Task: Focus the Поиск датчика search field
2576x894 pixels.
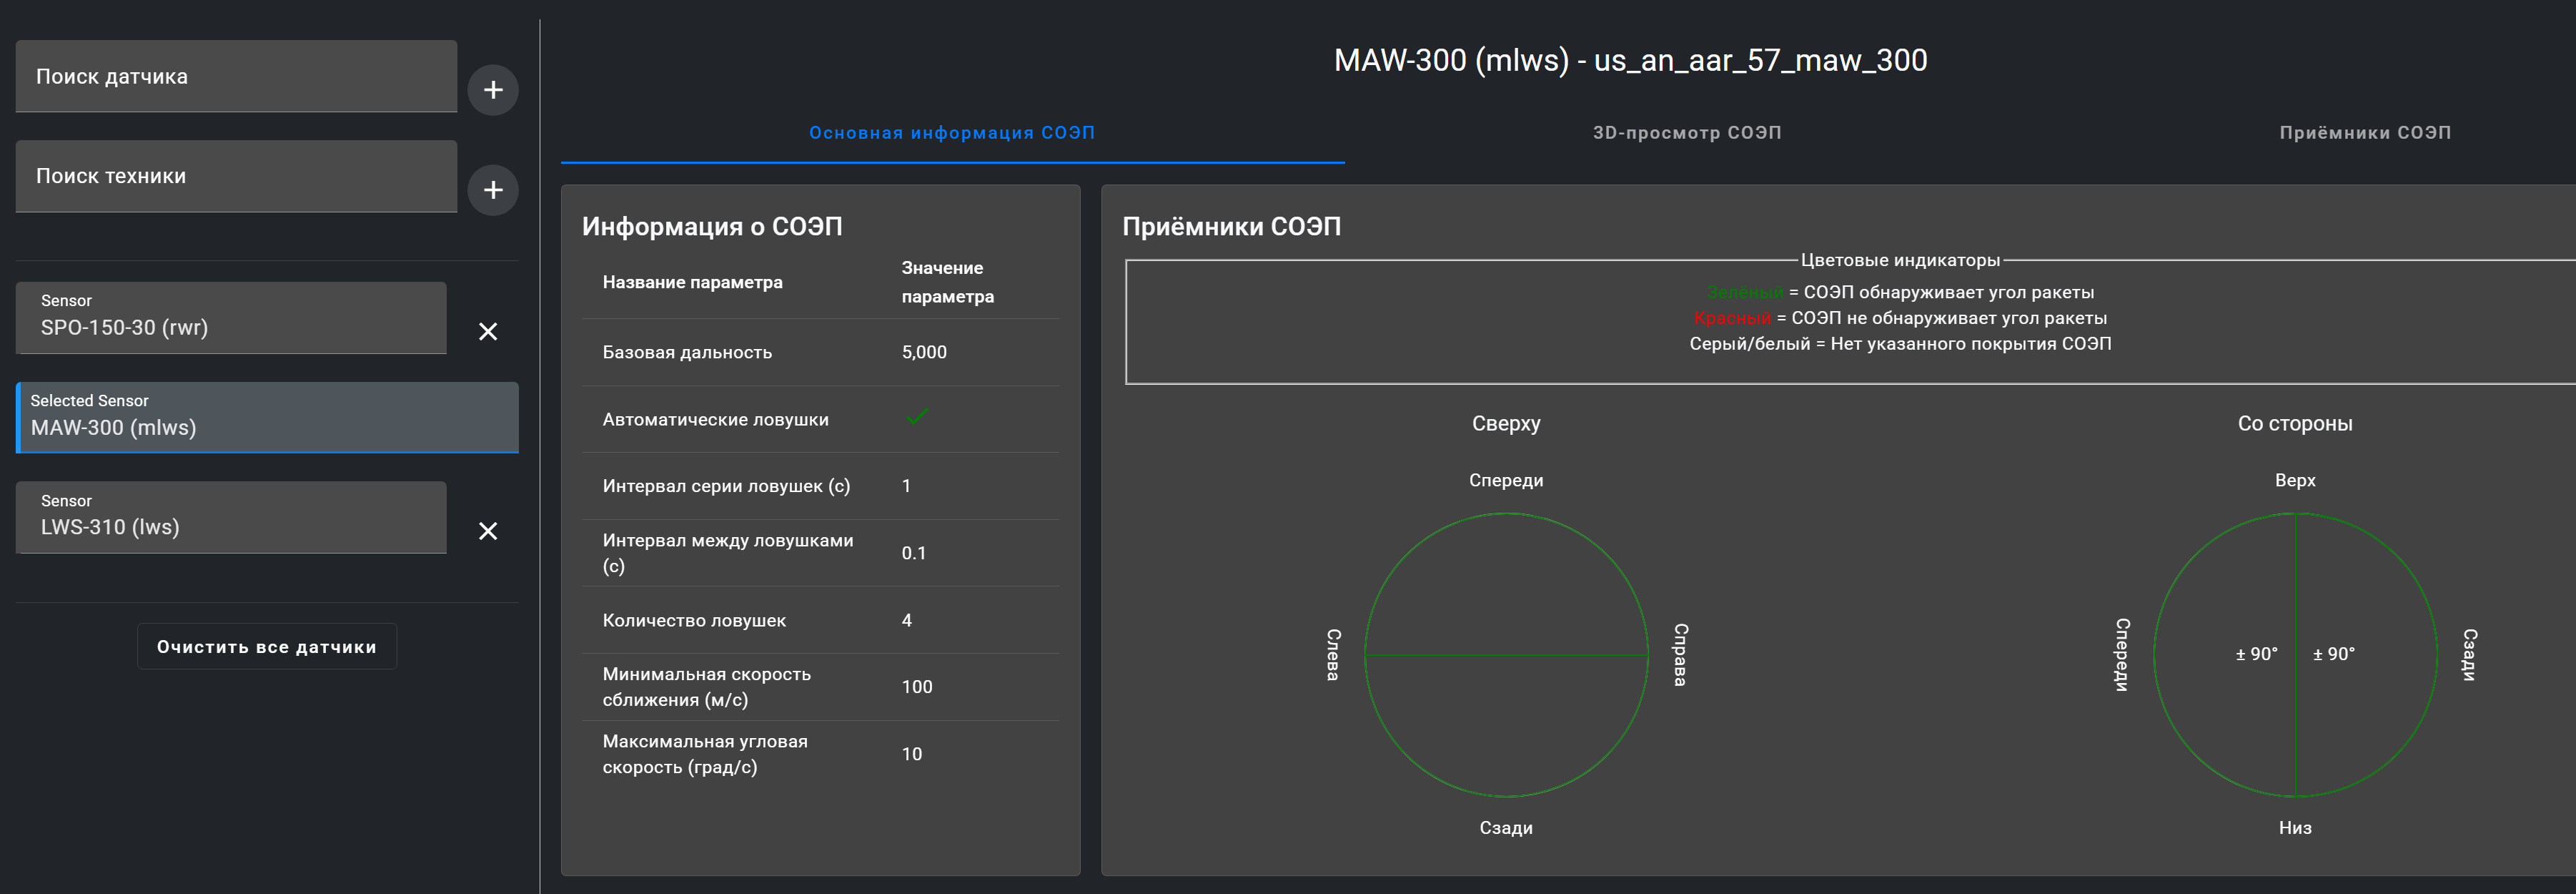Action: 236,77
